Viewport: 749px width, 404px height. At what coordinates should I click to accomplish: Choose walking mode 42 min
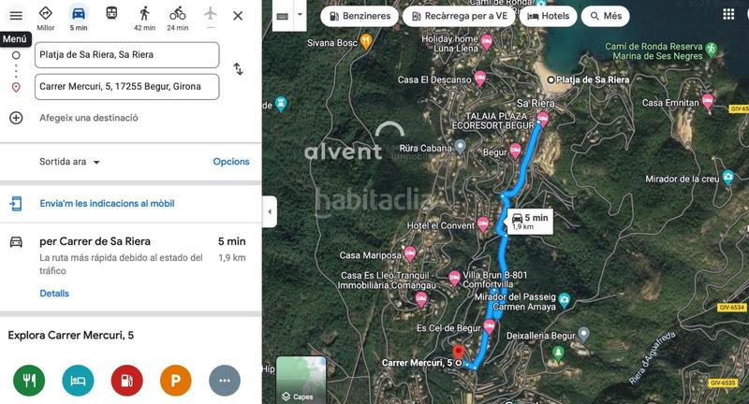[144, 18]
